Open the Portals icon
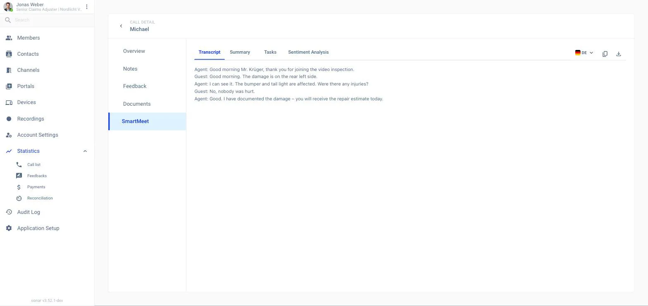Image resolution: width=648 pixels, height=306 pixels. click(9, 86)
